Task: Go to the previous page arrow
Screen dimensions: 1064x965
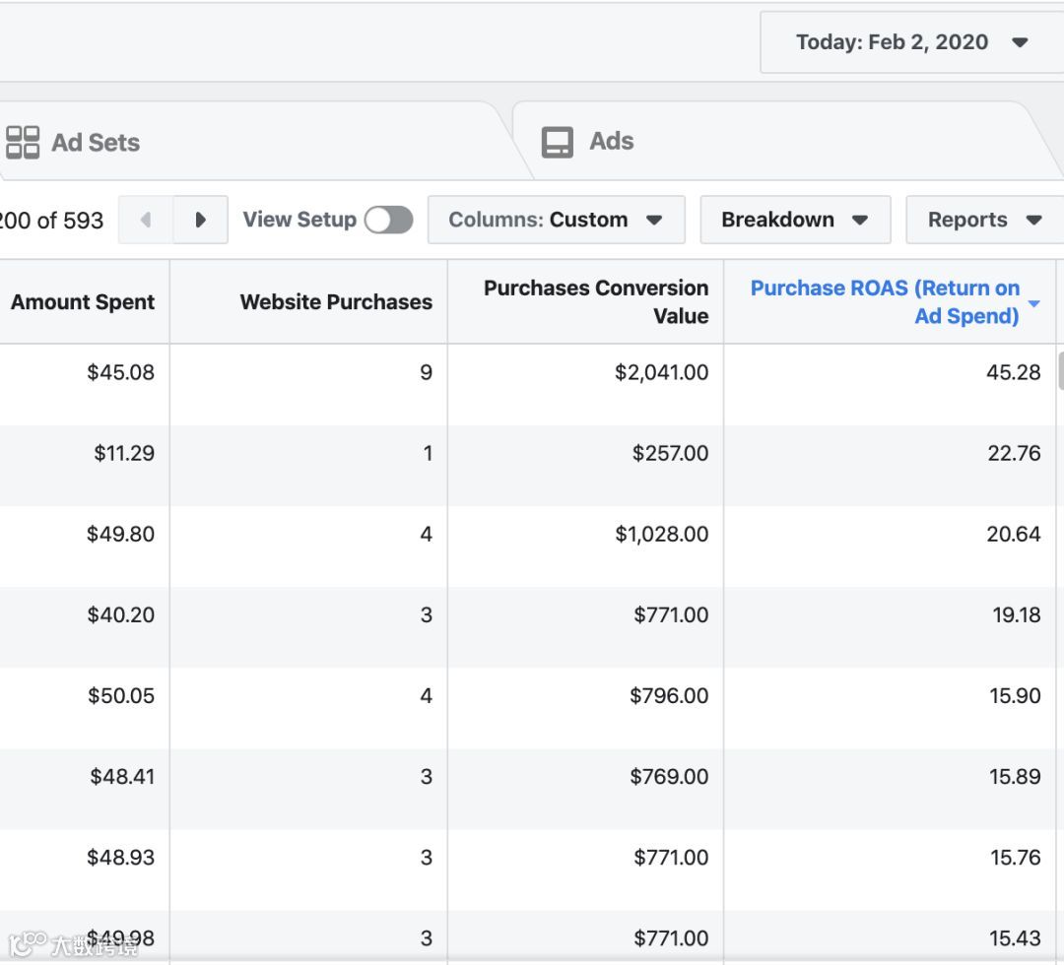Action: [x=146, y=220]
